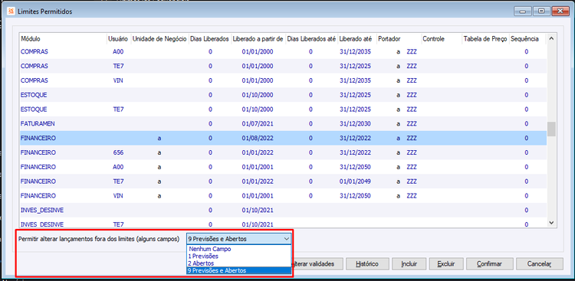Click the ZZZ Portador value in FATURAMEN row
The image size is (575, 281).
412,124
